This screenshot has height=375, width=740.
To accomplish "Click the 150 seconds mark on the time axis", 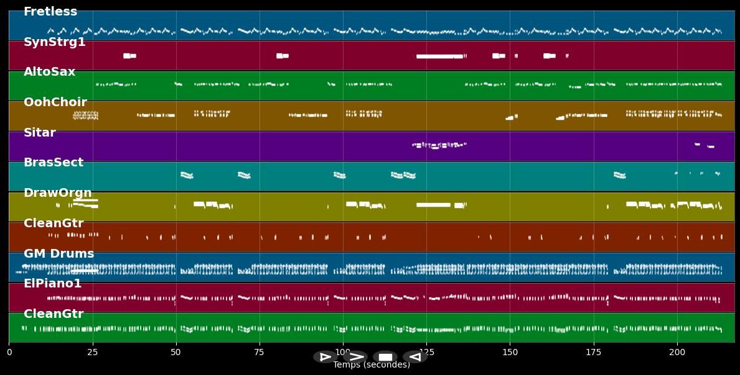I will point(510,352).
